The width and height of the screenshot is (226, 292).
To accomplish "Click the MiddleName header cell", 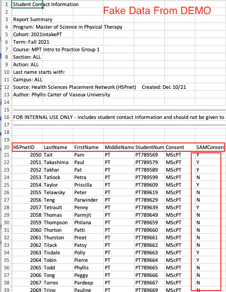I will 119,147.
